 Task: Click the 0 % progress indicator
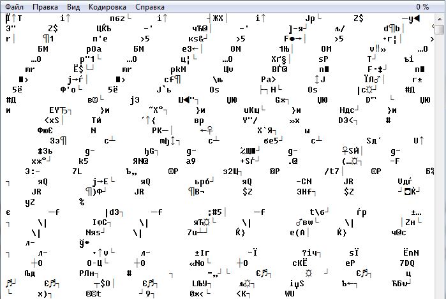[x=422, y=7]
